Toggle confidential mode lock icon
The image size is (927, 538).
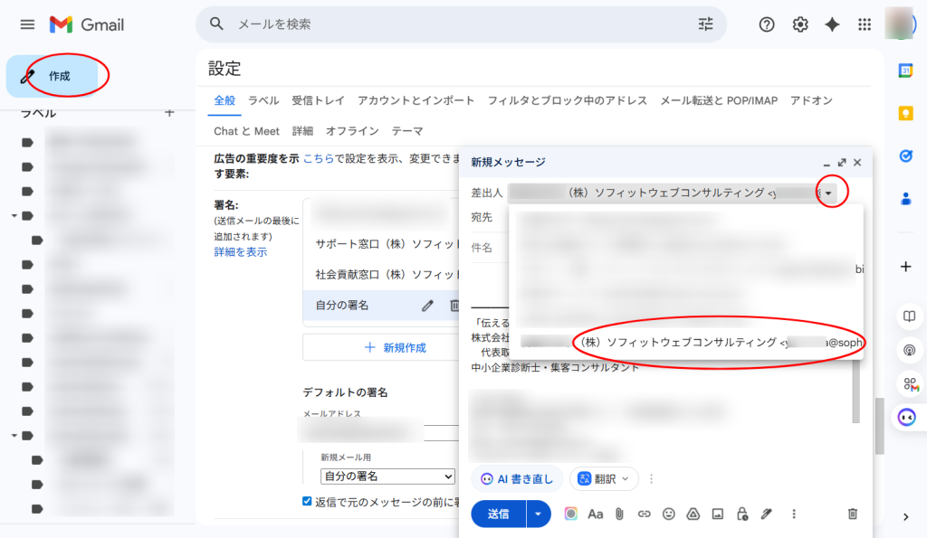coord(742,514)
